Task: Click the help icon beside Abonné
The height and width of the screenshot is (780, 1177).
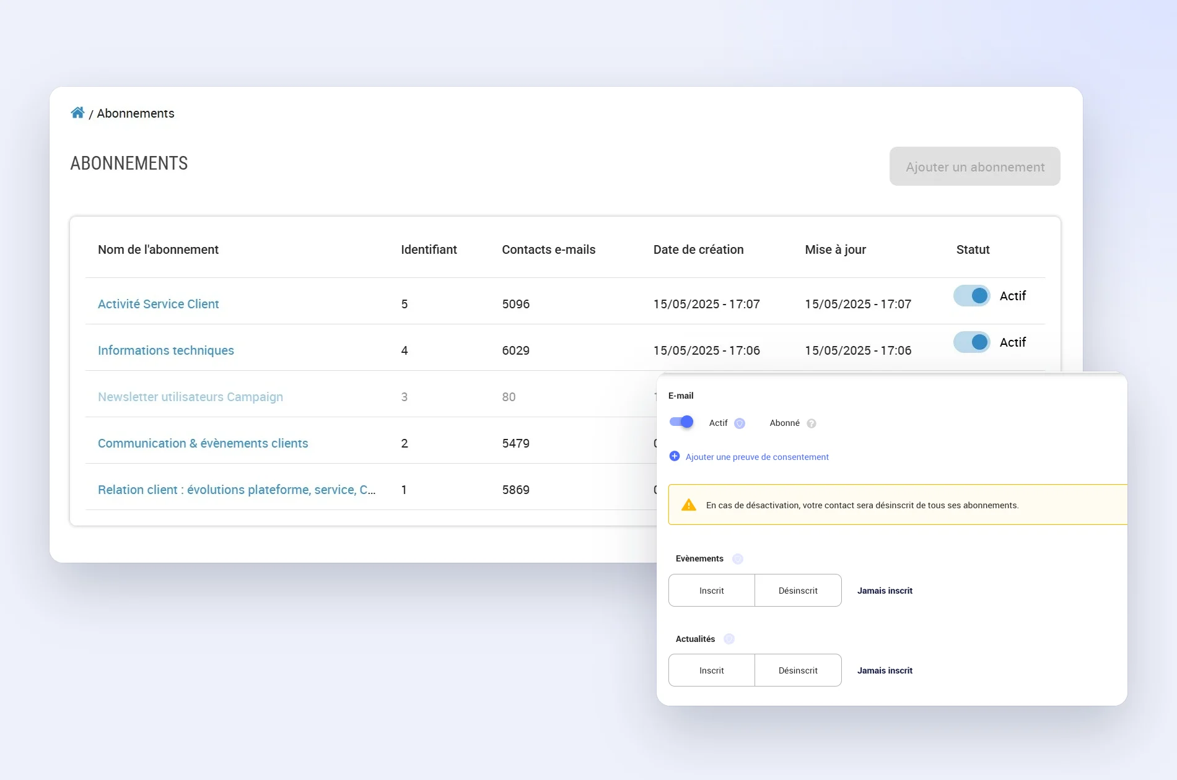Action: pos(812,423)
